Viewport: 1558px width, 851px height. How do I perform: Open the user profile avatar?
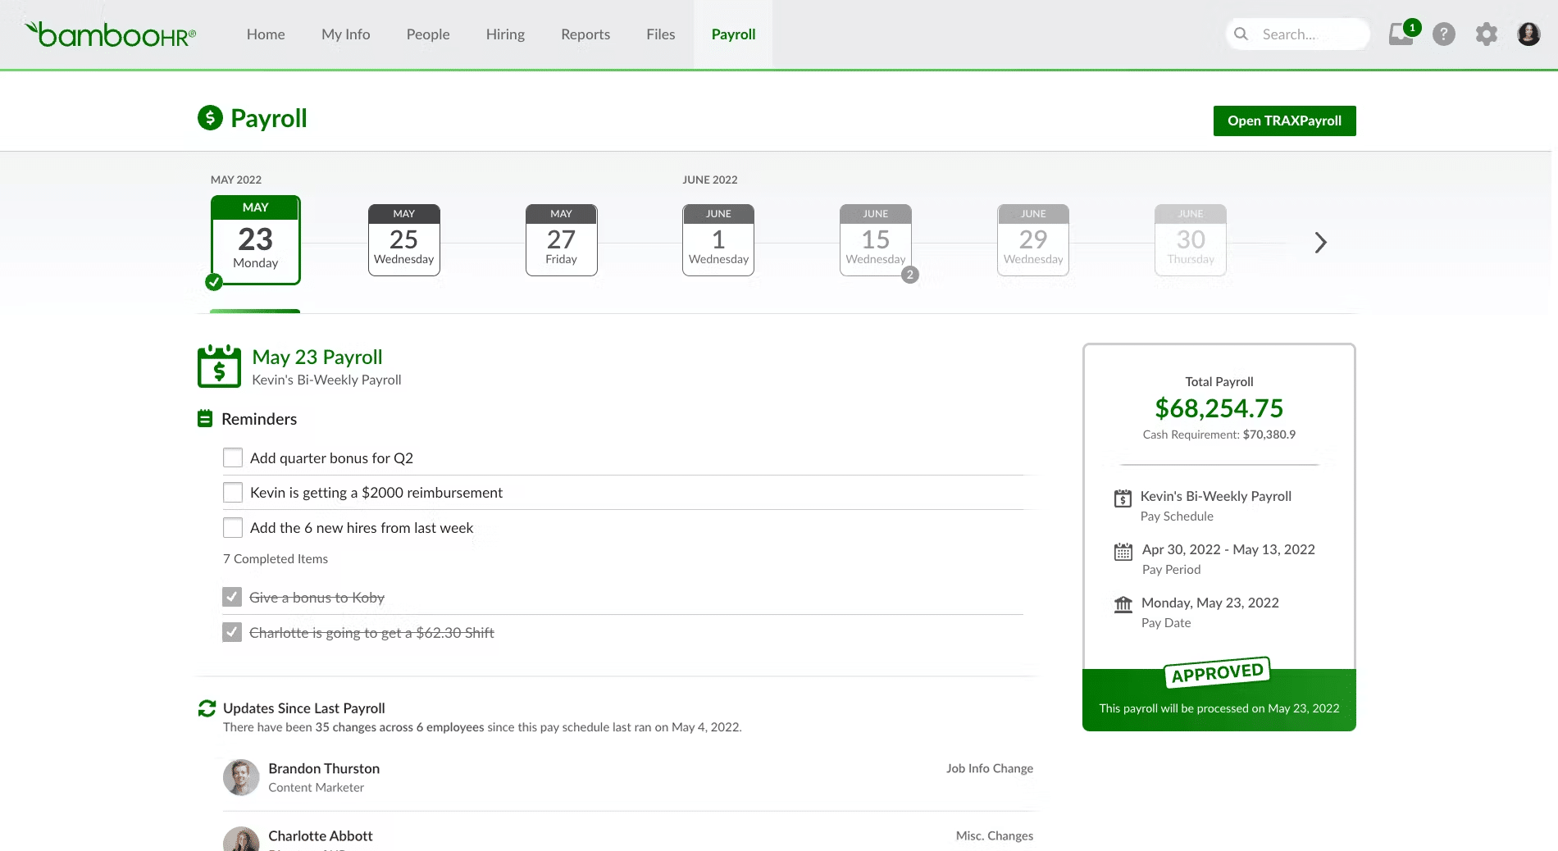[x=1528, y=34]
